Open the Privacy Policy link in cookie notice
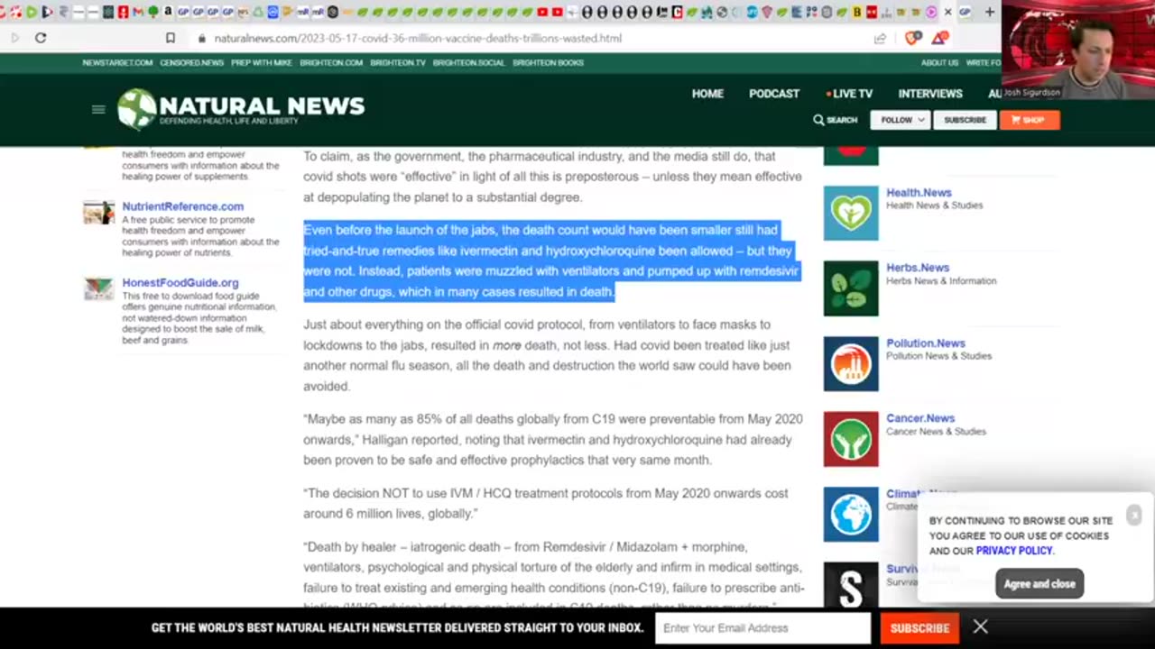 1014,551
